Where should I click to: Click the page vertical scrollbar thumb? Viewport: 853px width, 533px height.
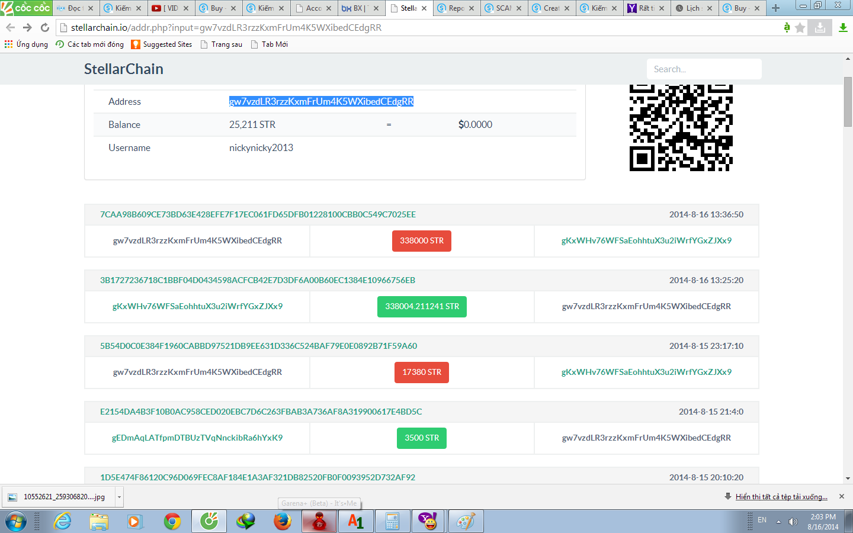click(848, 101)
